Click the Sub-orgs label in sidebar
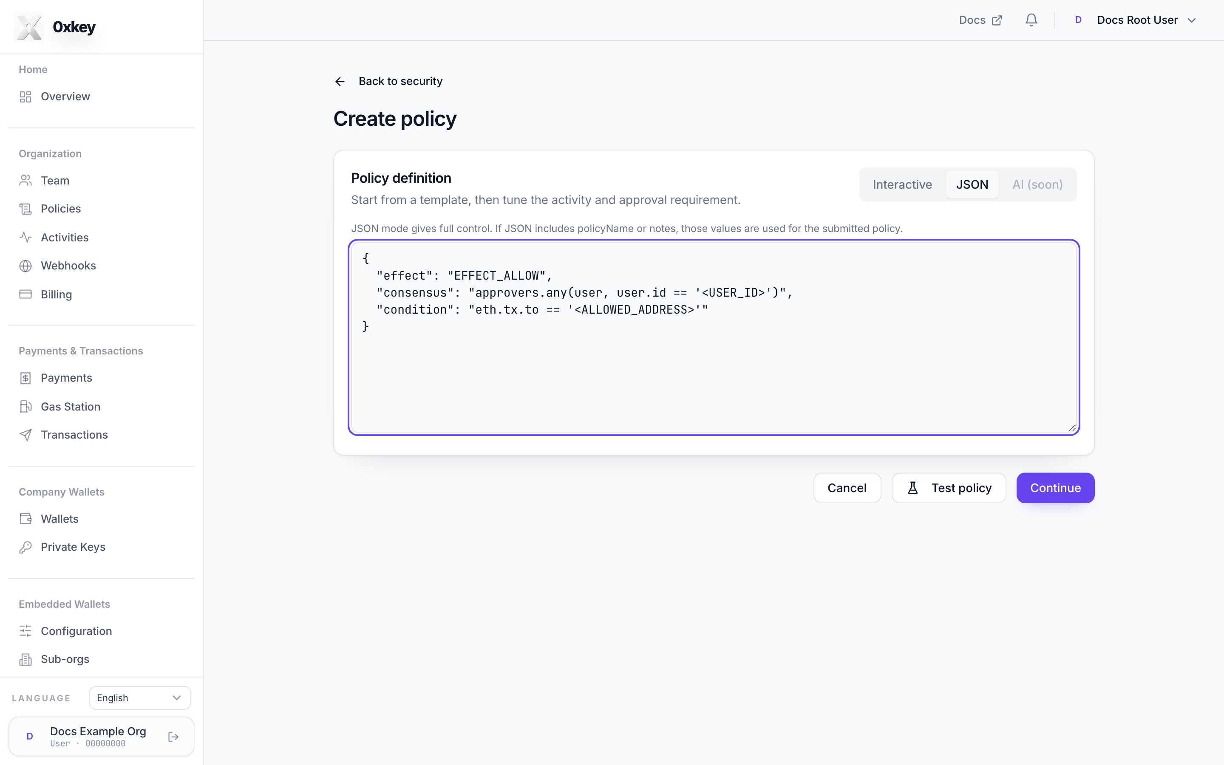1224x765 pixels. (x=65, y=659)
